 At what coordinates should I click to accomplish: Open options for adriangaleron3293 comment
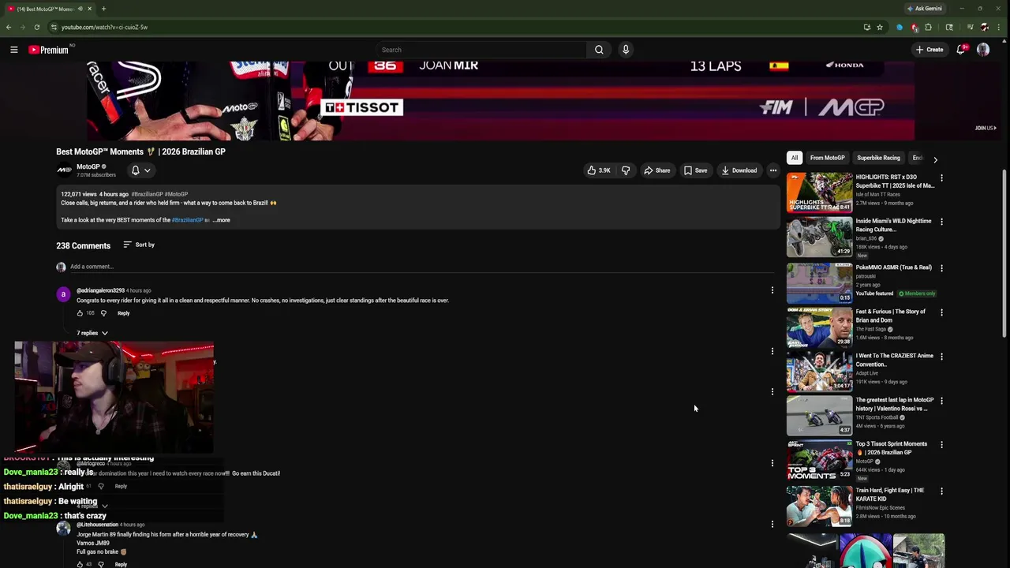[772, 290]
